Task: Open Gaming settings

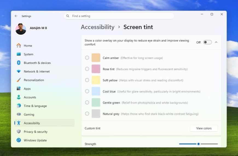Action: [44, 114]
